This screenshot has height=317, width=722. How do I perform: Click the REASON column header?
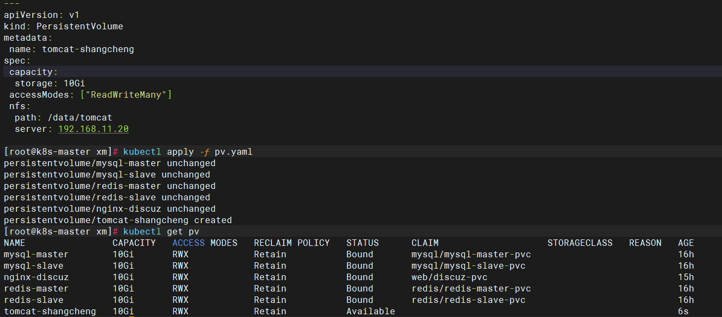645,243
